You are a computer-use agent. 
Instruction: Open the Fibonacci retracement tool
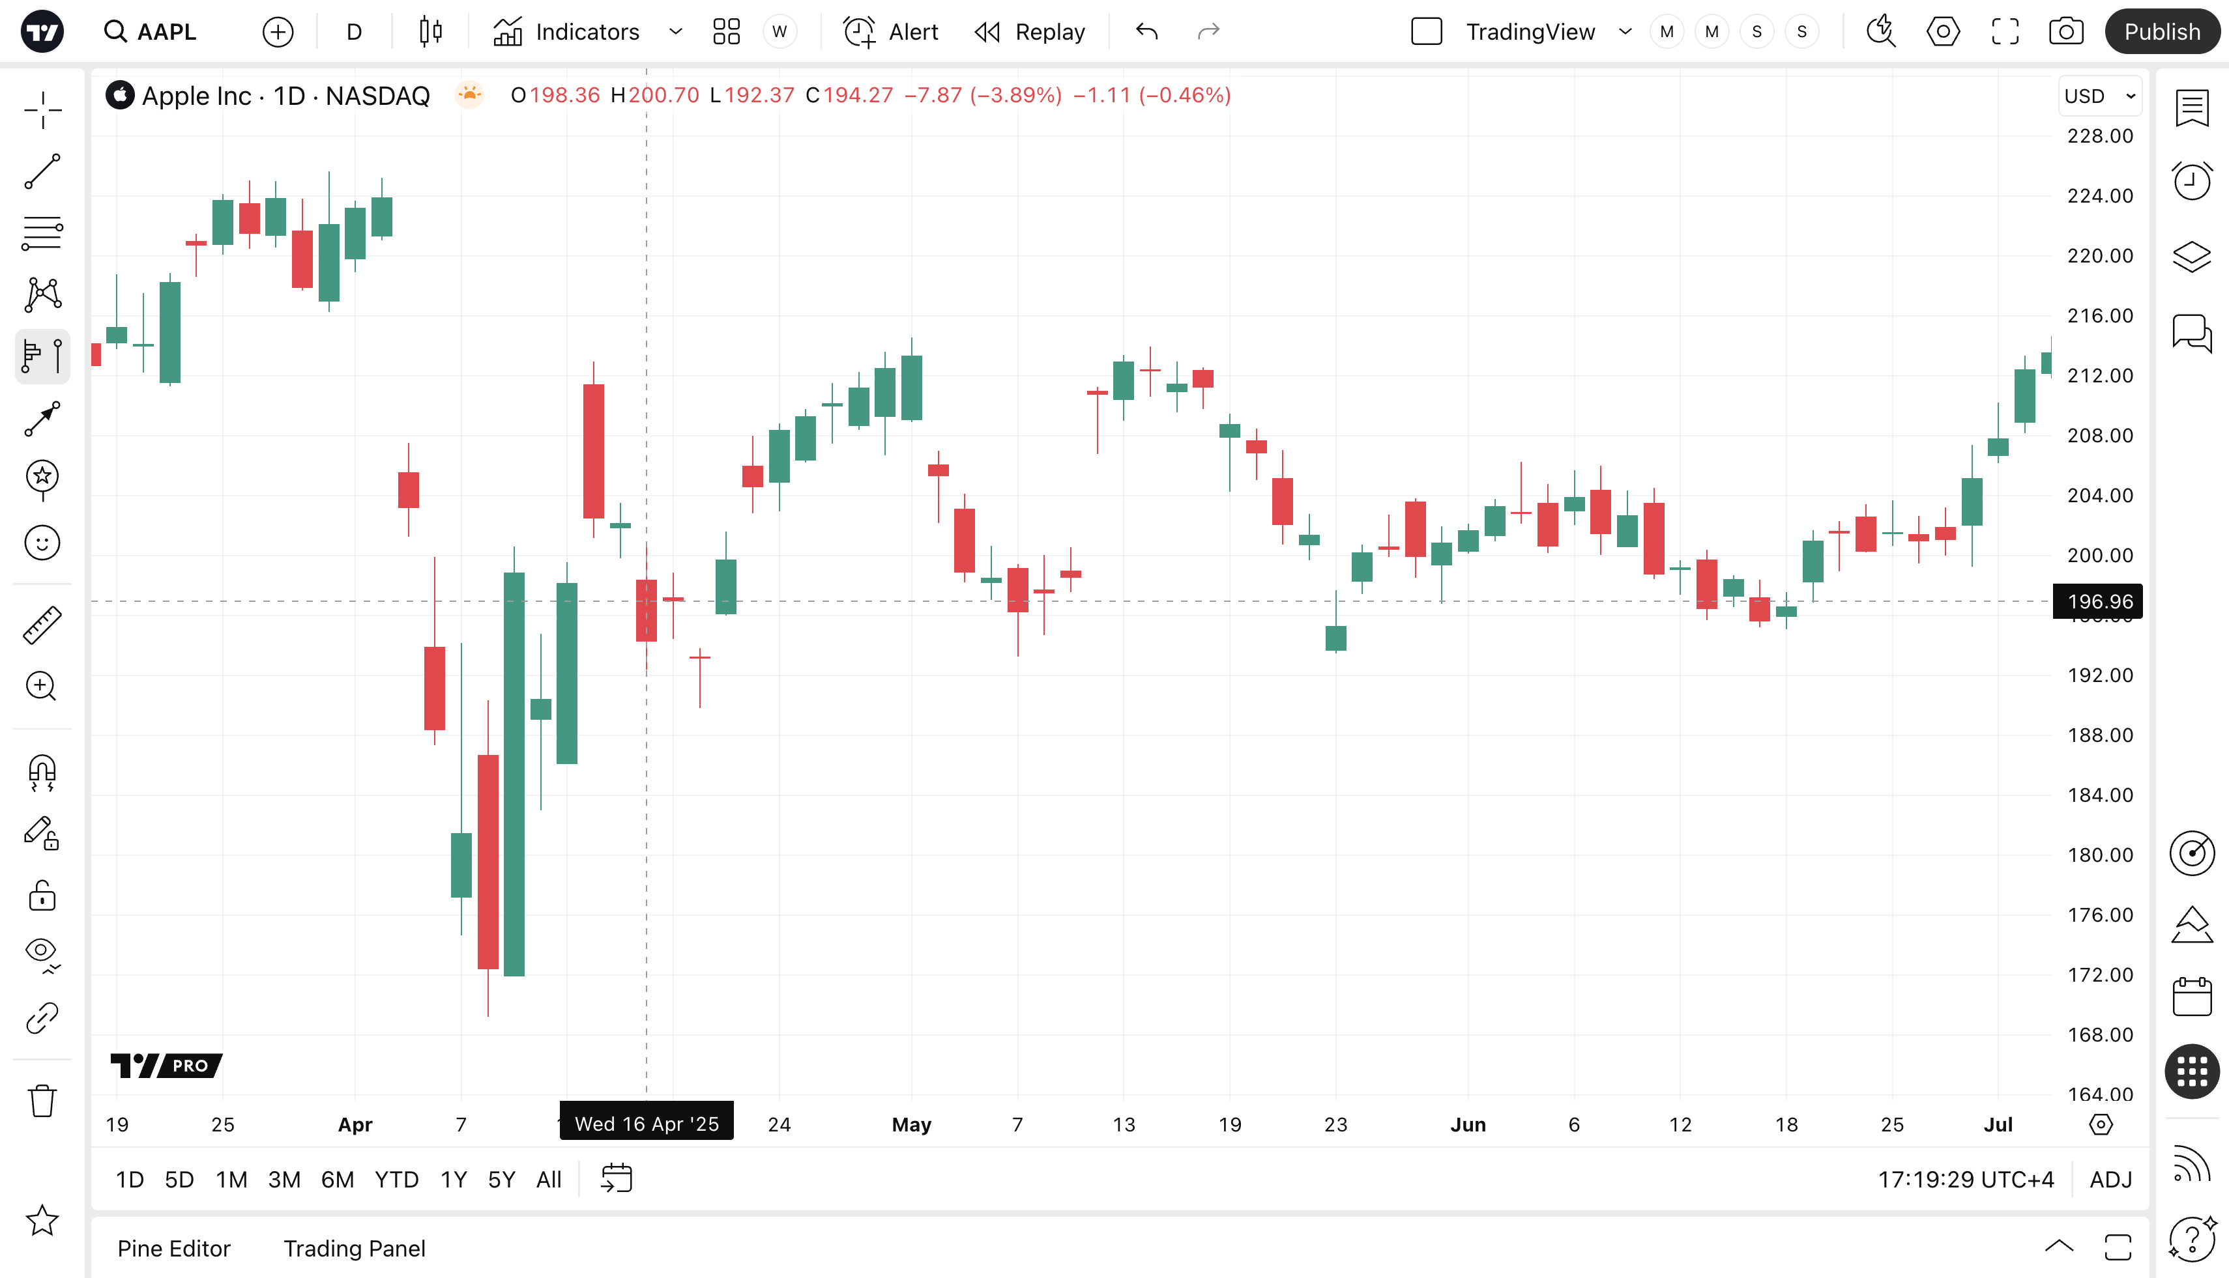click(x=42, y=233)
